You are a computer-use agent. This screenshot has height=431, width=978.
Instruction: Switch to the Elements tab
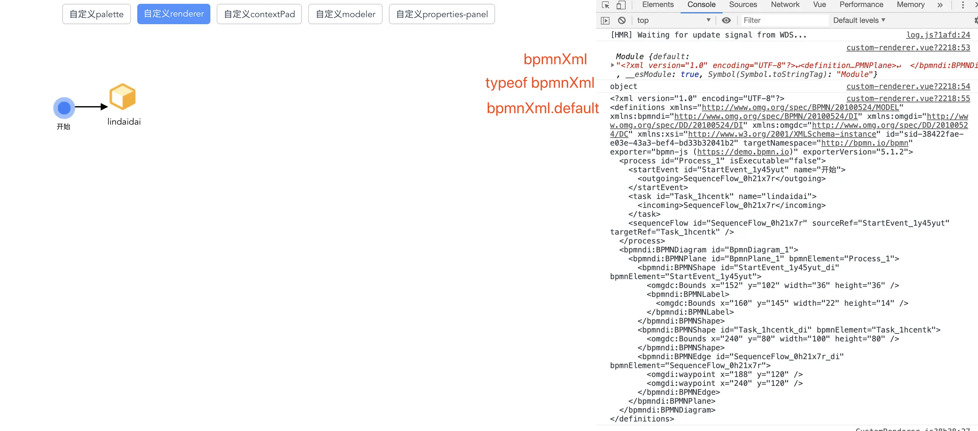coord(657,5)
